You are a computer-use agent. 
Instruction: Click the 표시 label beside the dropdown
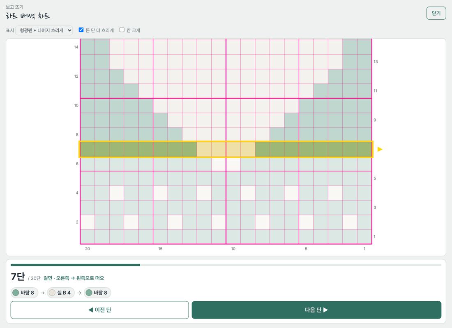coord(9,30)
